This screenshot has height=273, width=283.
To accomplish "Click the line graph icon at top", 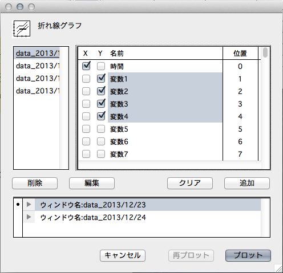I will tap(21, 29).
